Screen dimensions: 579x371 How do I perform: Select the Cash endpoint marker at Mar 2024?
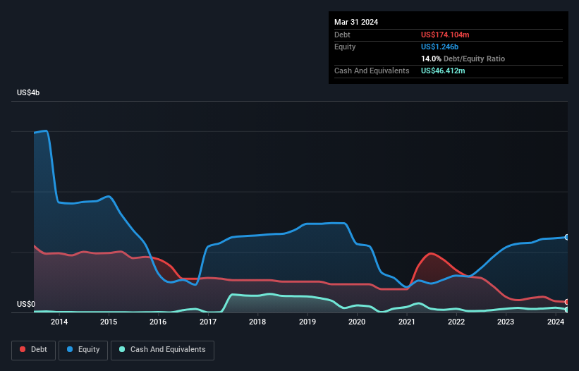coord(567,310)
